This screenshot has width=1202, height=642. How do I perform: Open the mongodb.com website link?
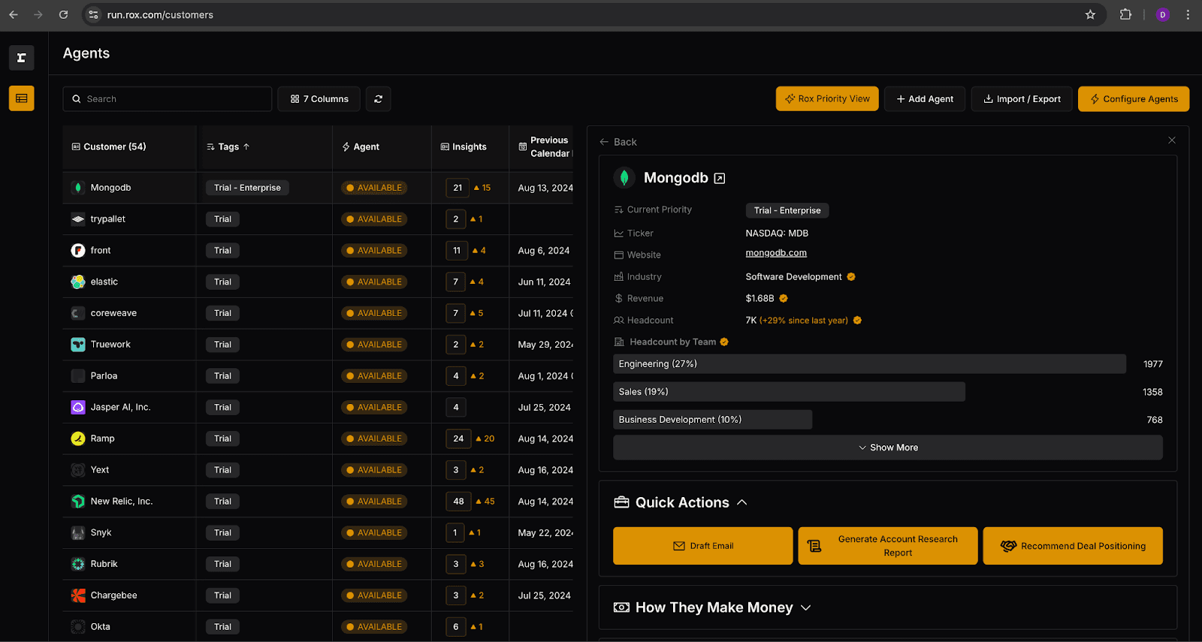[775, 253]
